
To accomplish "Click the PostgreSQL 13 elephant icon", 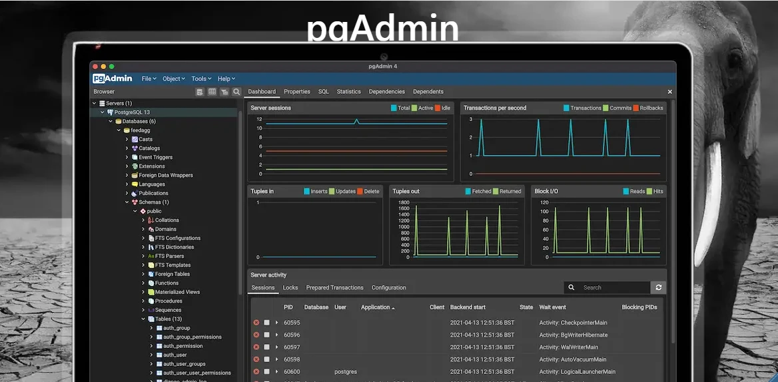I will click(110, 112).
